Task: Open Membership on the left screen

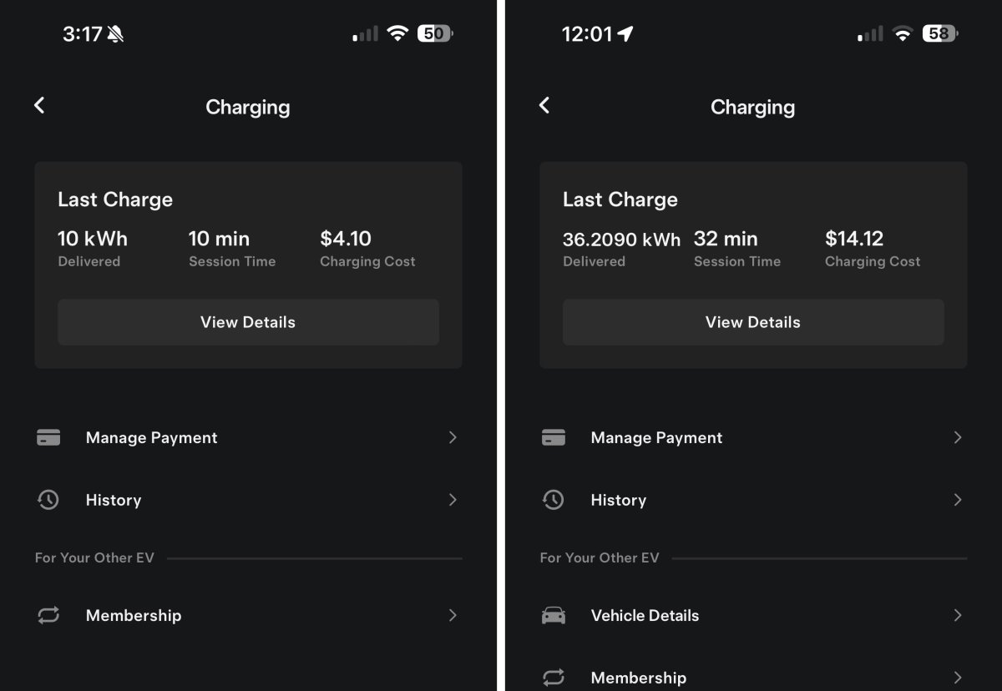Action: coord(248,615)
